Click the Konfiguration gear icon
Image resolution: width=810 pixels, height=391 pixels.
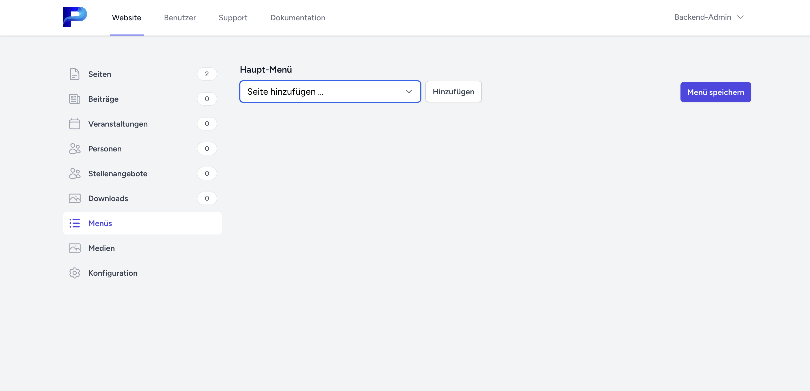[x=74, y=273]
